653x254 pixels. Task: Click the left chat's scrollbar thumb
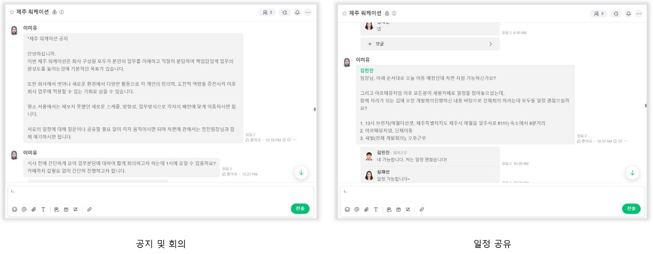click(x=315, y=109)
